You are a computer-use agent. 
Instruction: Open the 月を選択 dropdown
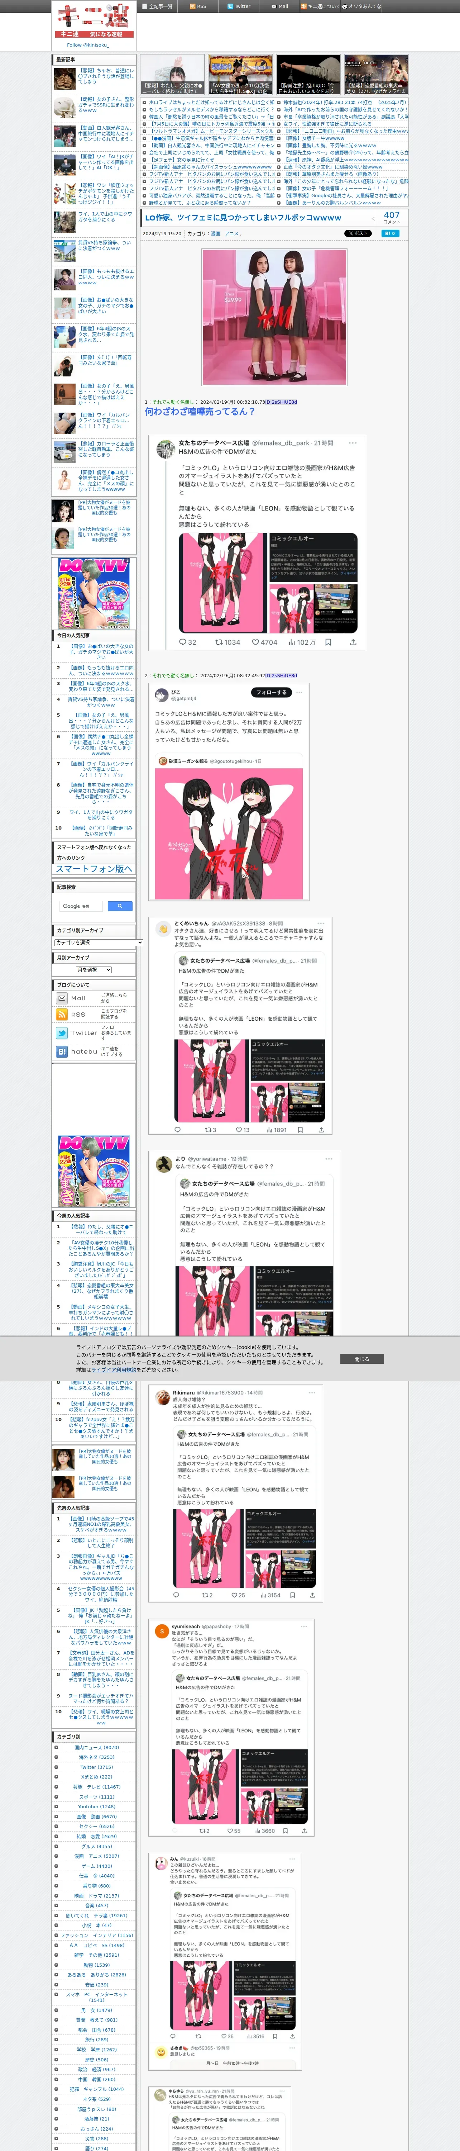click(94, 970)
